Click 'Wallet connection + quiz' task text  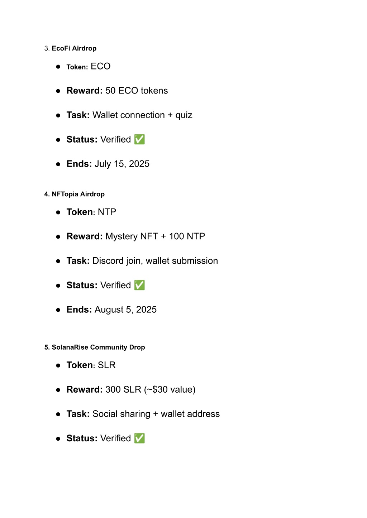142,115
